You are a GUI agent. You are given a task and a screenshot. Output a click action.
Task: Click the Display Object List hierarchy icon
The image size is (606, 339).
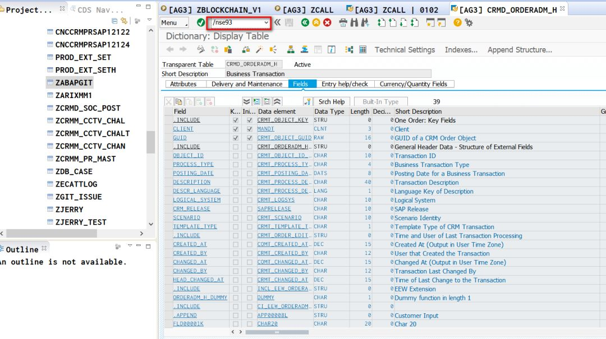291,49
